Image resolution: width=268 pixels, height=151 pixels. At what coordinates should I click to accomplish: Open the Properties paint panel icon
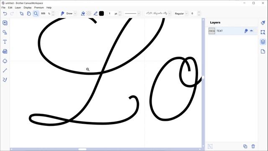click(263, 23)
